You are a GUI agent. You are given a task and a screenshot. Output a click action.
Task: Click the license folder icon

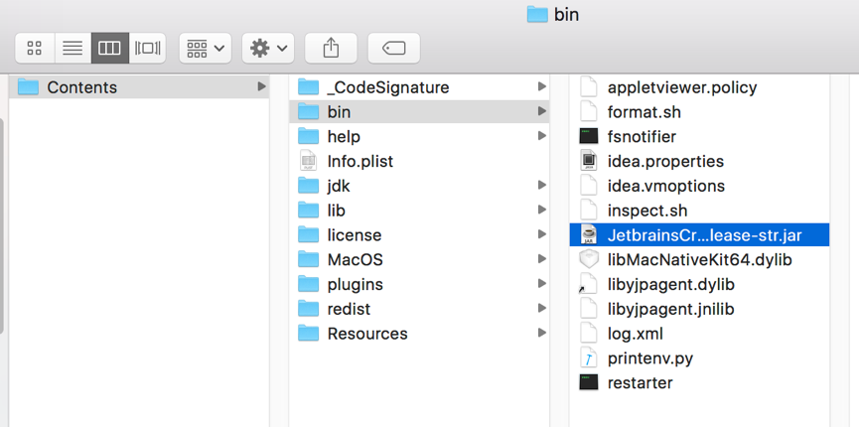(309, 235)
